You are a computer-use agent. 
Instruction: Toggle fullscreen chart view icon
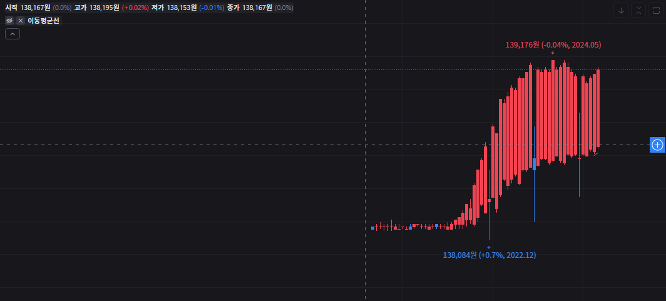click(x=656, y=11)
